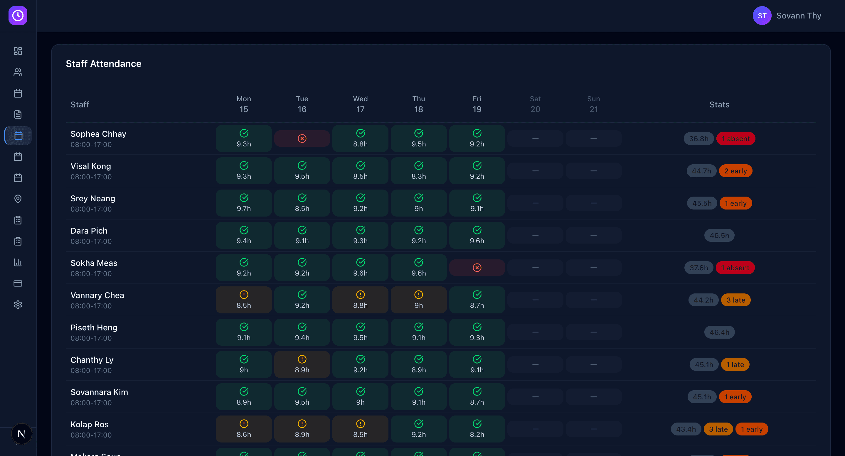Open the Payments card icon
This screenshot has height=456, width=845.
tap(18, 283)
